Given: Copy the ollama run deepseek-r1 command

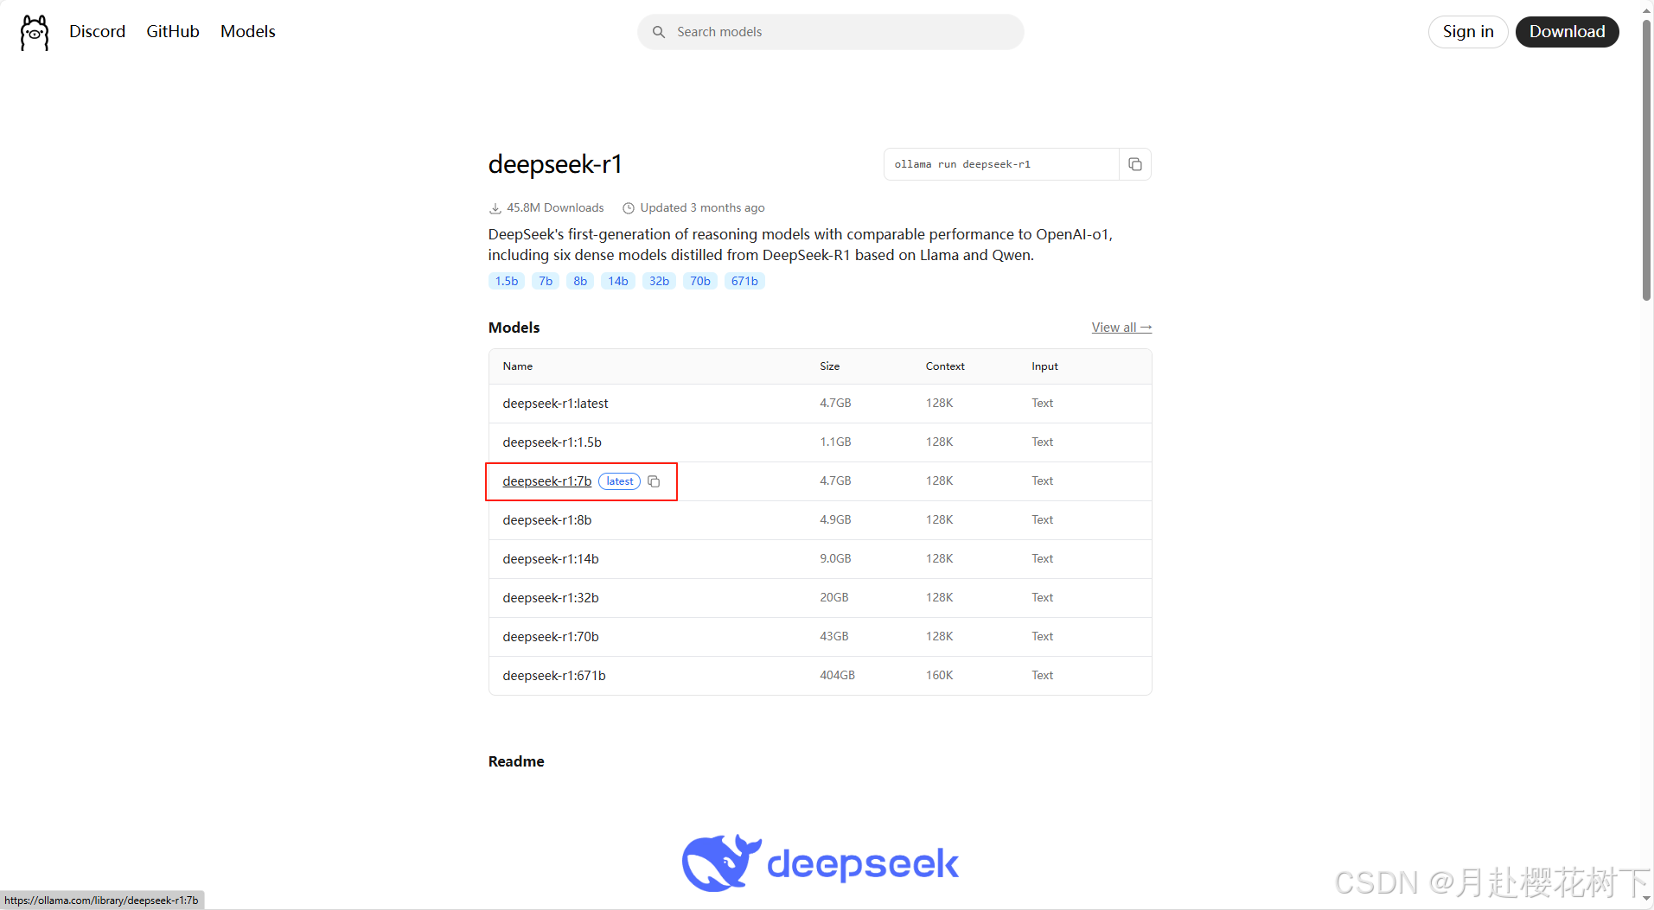Looking at the screenshot, I should pyautogui.click(x=1135, y=164).
